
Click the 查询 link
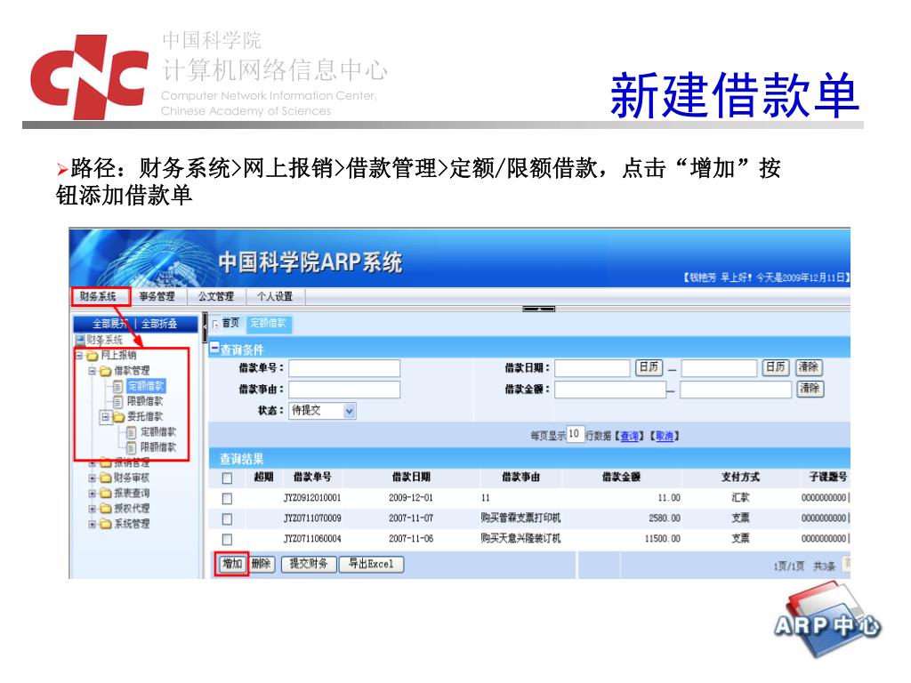click(629, 436)
